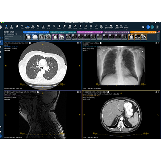Pick the Circle annotation tool
The height and width of the screenshot is (161, 161).
coord(91,27)
